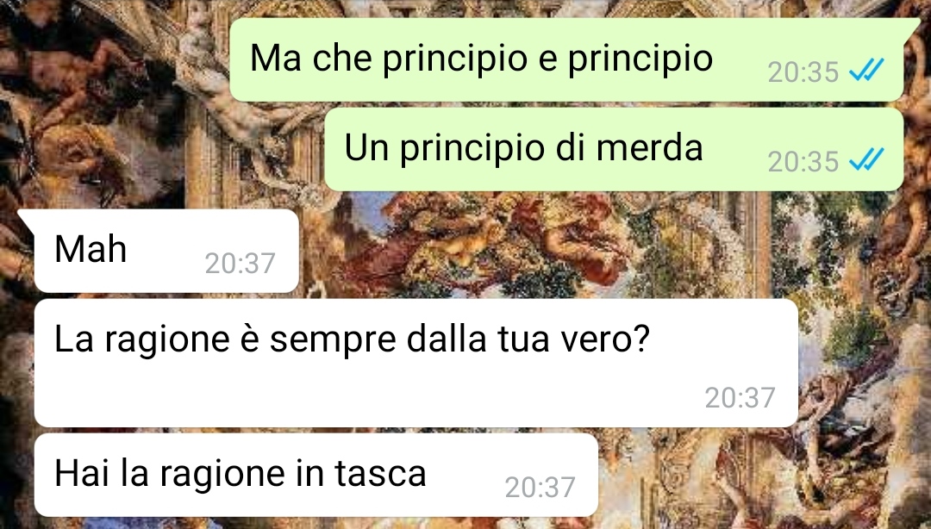Select the 'Hai la ragione in tasca' message

pos(316,475)
